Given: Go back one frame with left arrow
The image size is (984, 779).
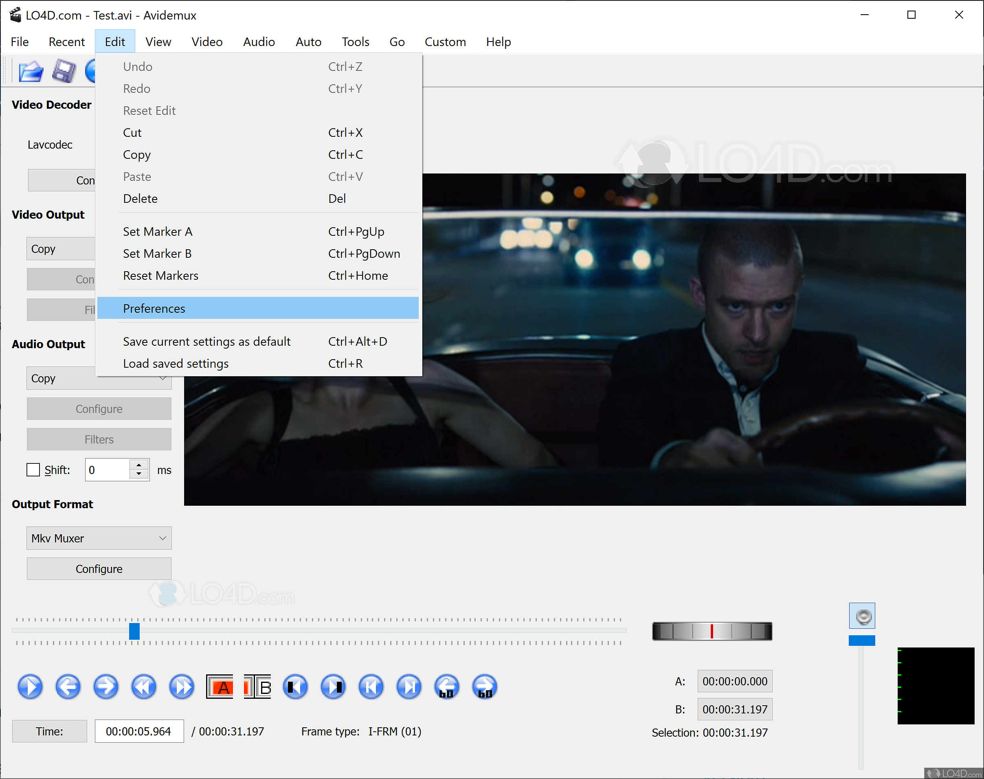Looking at the screenshot, I should pos(68,687).
